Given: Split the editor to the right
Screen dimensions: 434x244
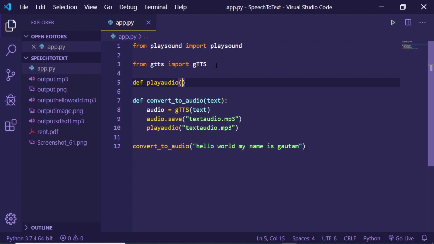Looking at the screenshot, I should coord(408,23).
